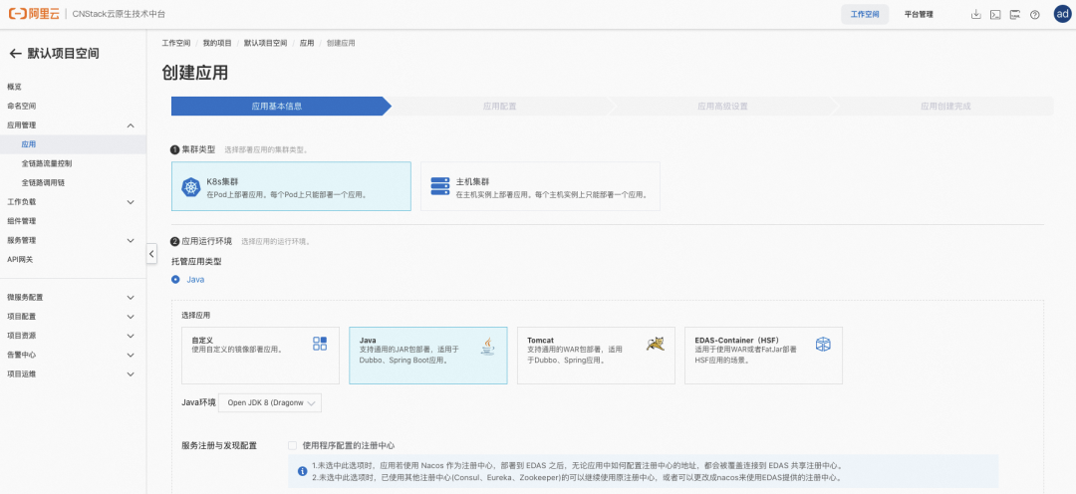The width and height of the screenshot is (1076, 494).
Task: Collapse the sidebar with the arrow handle
Action: [151, 253]
